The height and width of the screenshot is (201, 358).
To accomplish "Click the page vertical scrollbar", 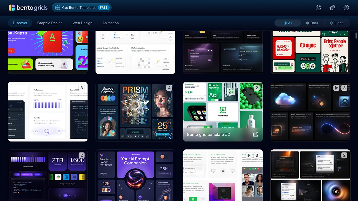I will coord(356,36).
